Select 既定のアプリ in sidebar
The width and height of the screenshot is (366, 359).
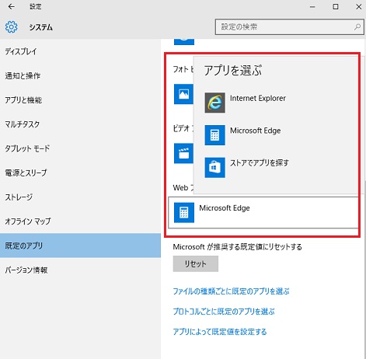[80, 246]
